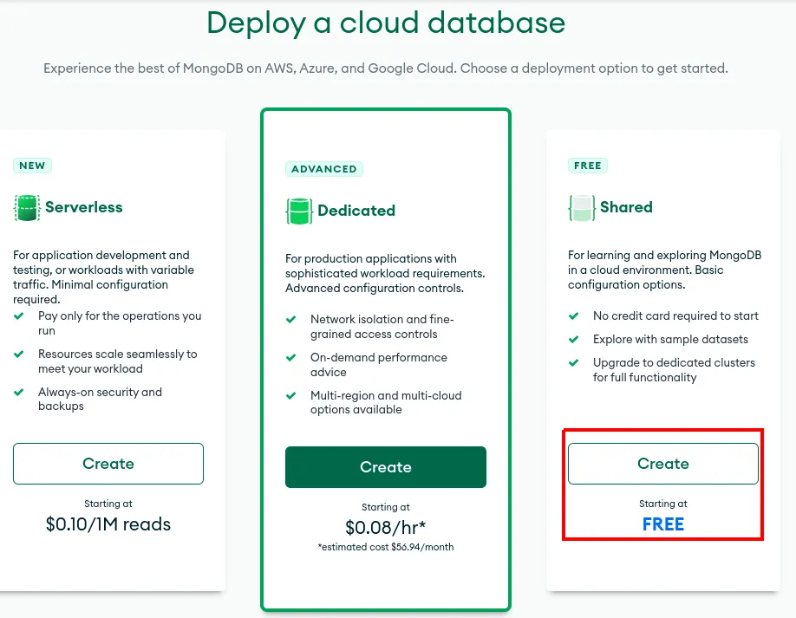Click the '$0.08/hr*' price
Image resolution: width=796 pixels, height=618 pixels.
coord(385,528)
